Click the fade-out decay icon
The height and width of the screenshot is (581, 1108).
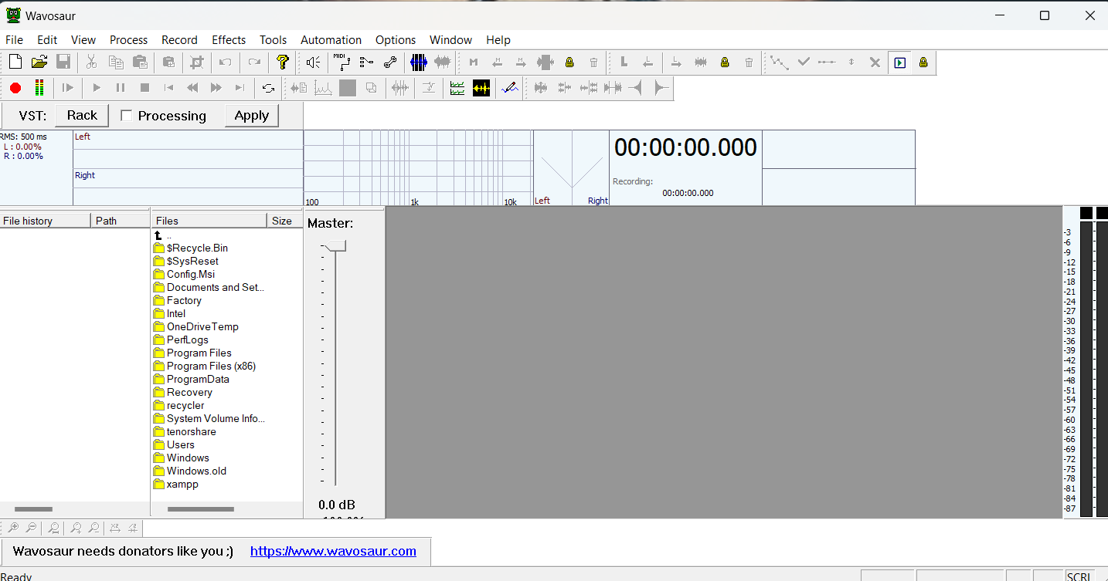click(x=661, y=88)
